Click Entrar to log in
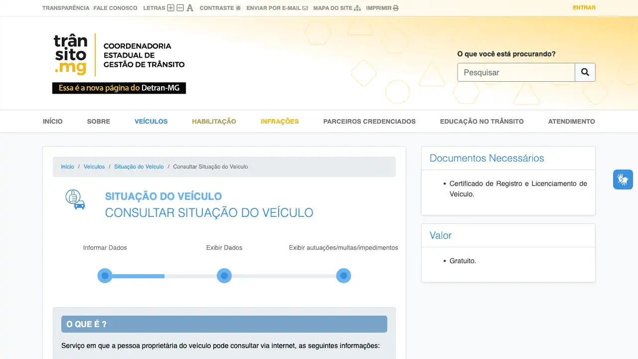 (584, 7)
